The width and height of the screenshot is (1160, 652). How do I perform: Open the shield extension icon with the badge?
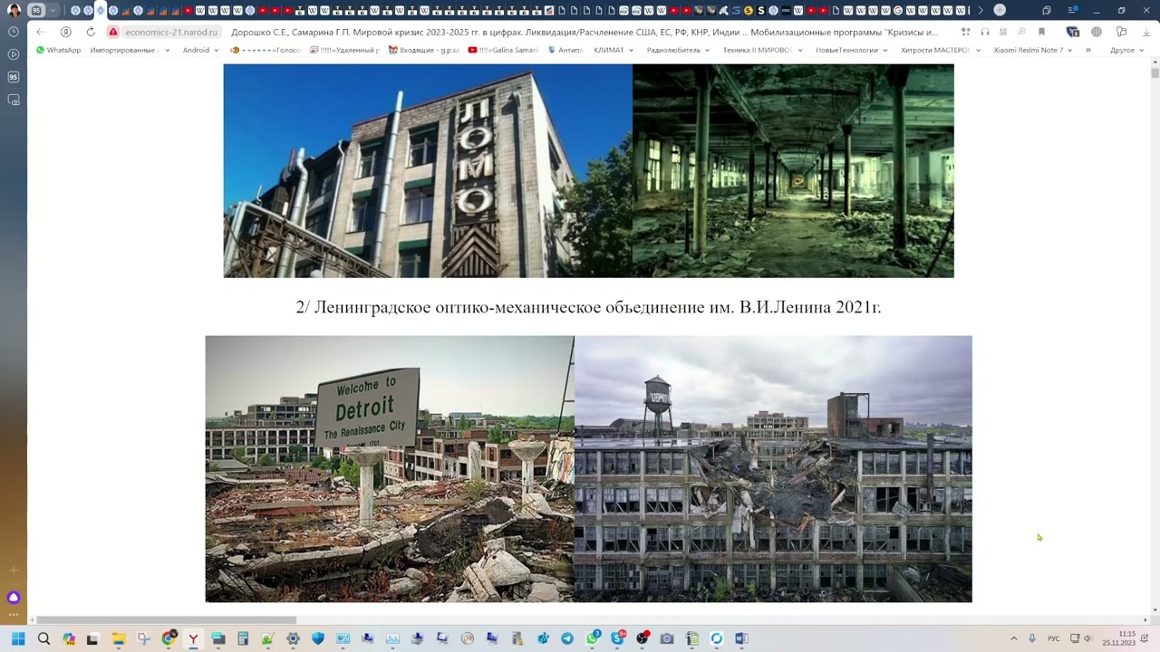pyautogui.click(x=1073, y=32)
